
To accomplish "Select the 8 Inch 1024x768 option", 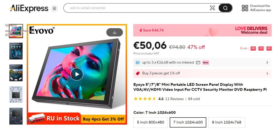I will click(x=226, y=122).
